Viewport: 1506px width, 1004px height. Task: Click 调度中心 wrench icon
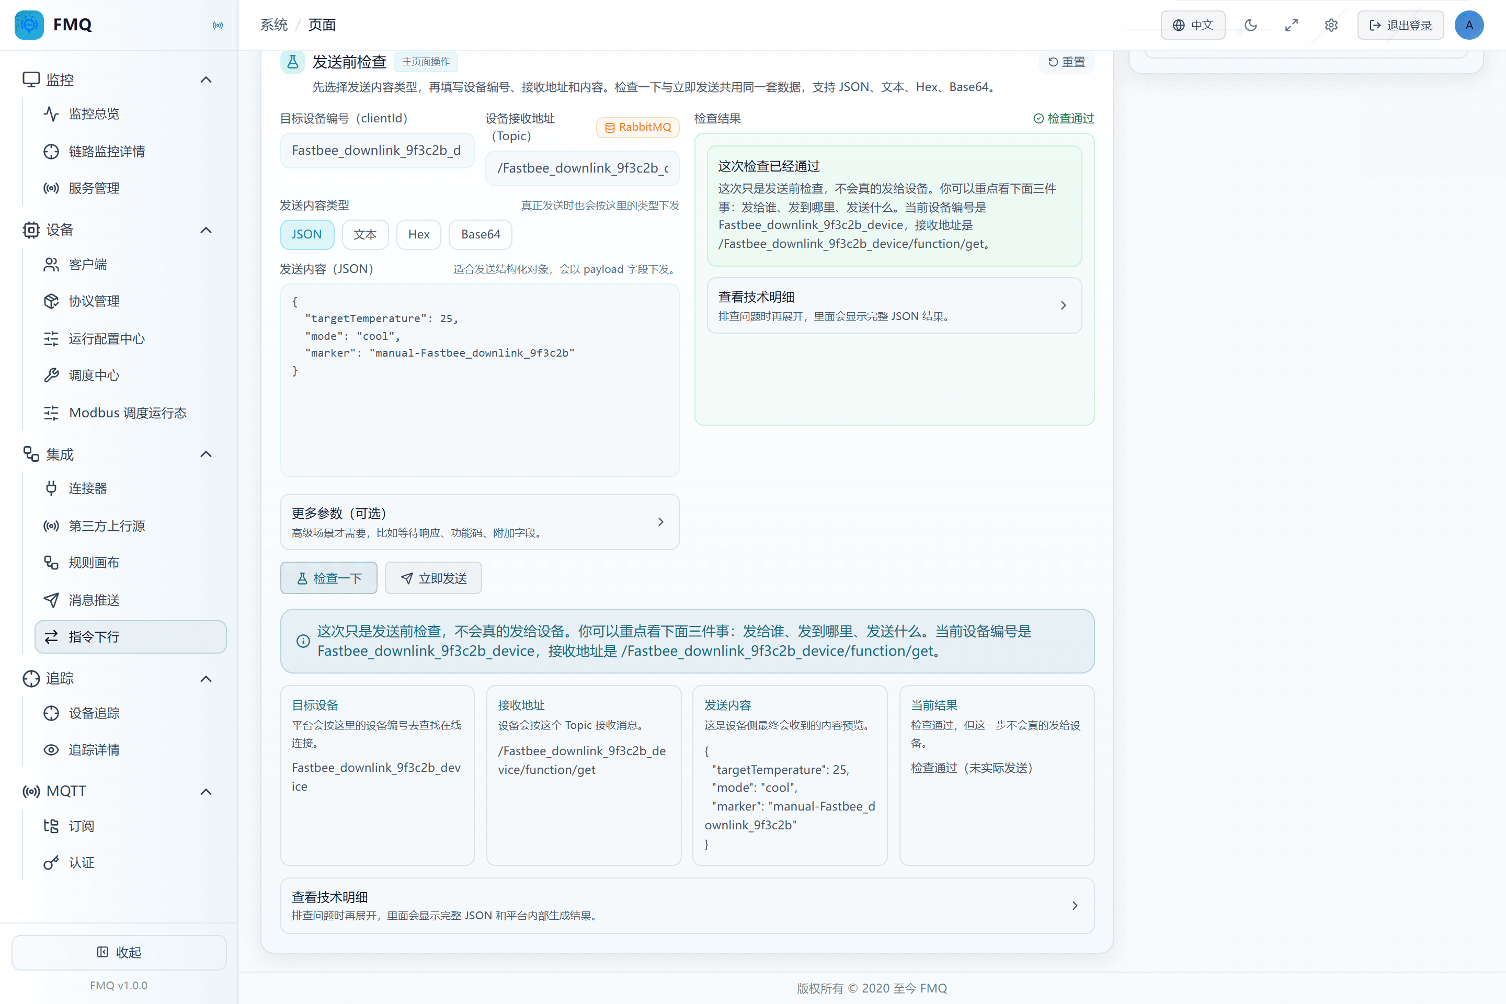tap(51, 375)
